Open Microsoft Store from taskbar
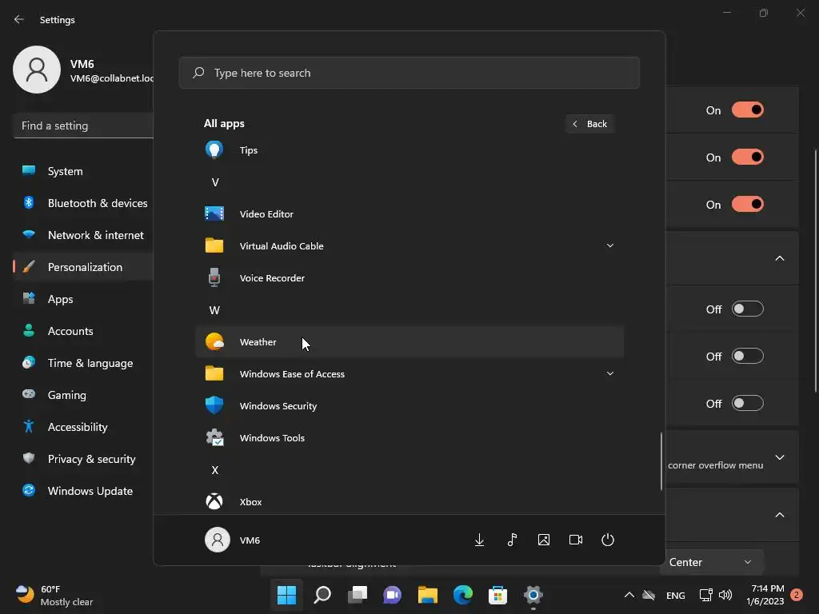Screen dimensions: 819x614 click(x=497, y=595)
